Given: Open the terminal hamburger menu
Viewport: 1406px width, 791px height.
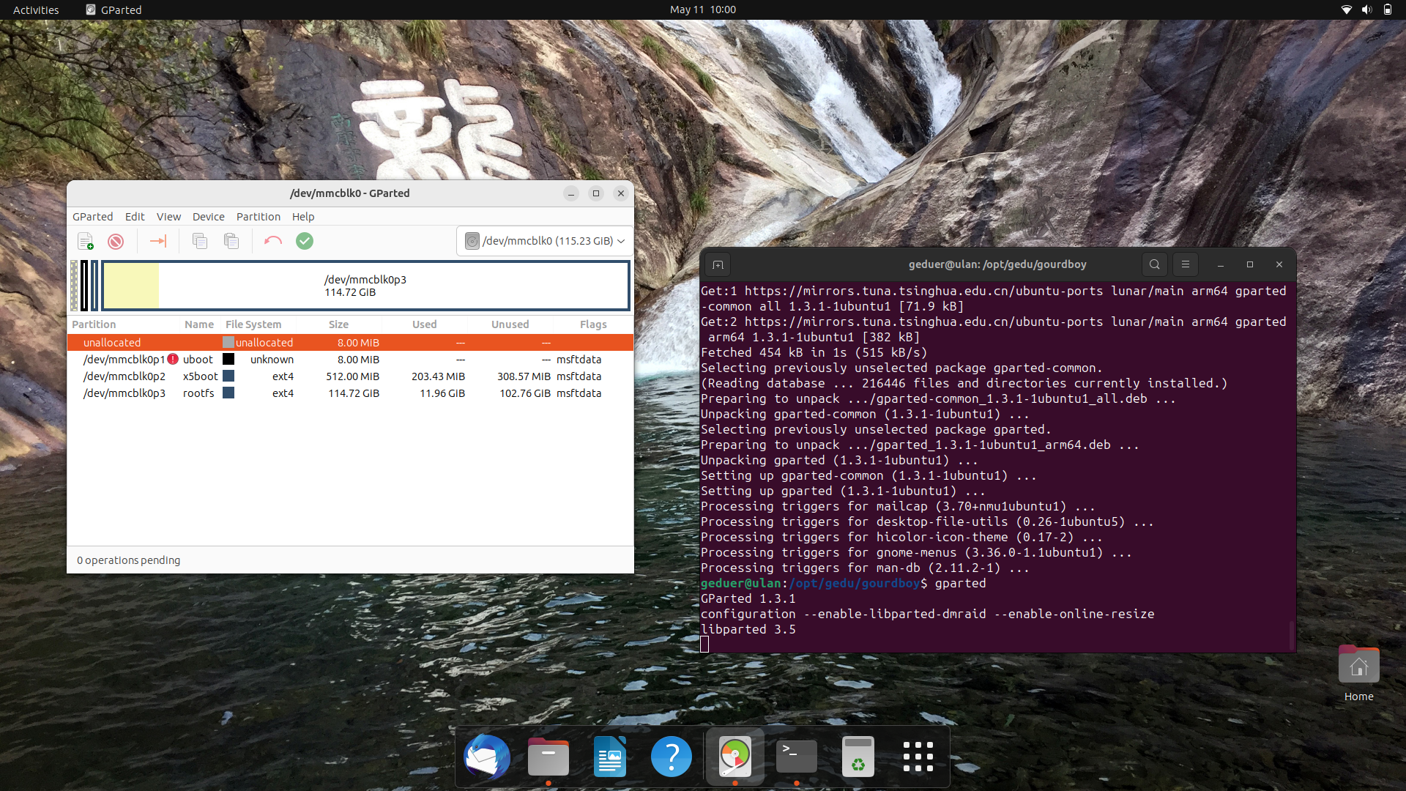Looking at the screenshot, I should coord(1186,264).
